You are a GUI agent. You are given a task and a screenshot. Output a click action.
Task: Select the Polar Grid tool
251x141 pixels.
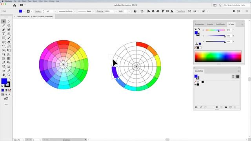(x=9, y=34)
